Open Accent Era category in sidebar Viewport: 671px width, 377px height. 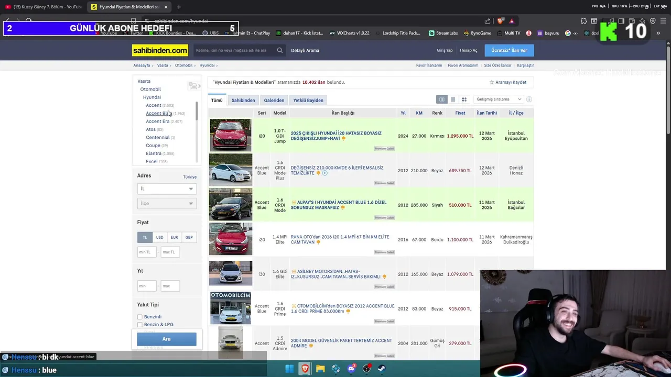tap(158, 121)
